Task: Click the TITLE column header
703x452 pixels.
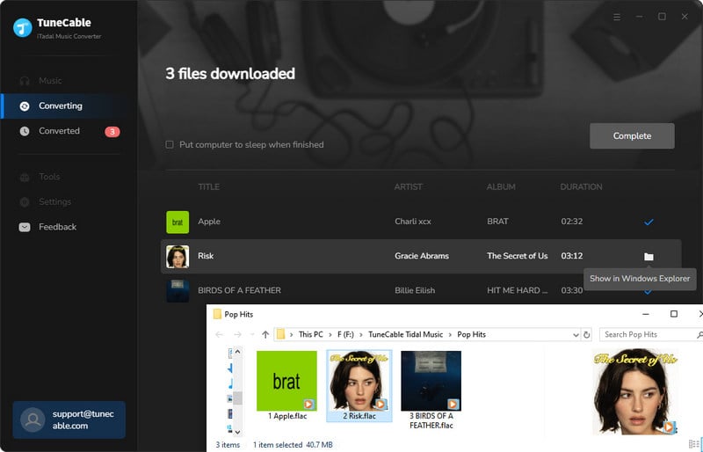Action: tap(209, 186)
